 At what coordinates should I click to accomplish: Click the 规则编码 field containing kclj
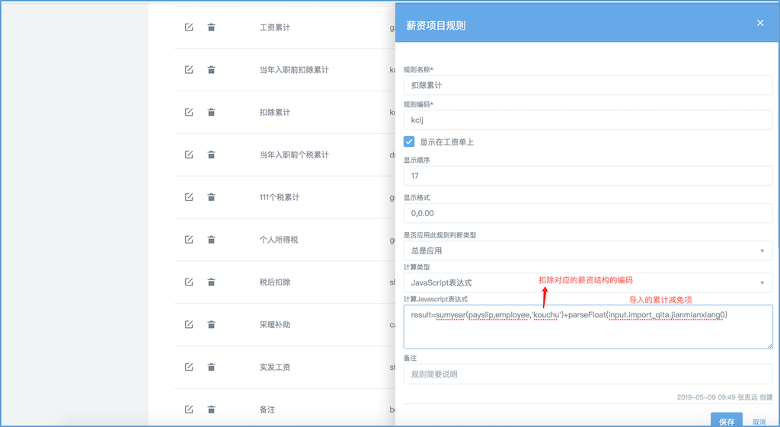(588, 119)
